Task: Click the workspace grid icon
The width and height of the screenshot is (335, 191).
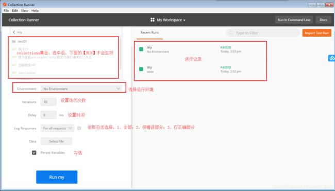Action: pos(153,20)
